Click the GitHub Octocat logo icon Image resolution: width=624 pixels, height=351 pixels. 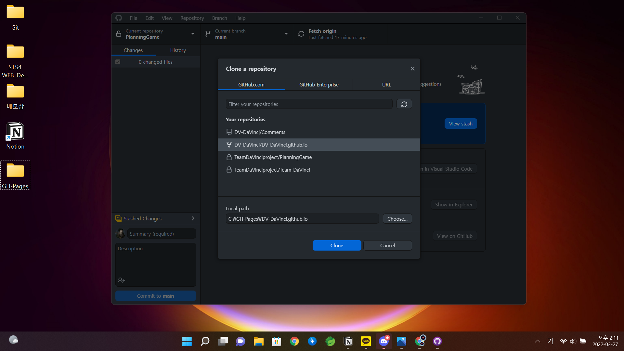pyautogui.click(x=119, y=18)
